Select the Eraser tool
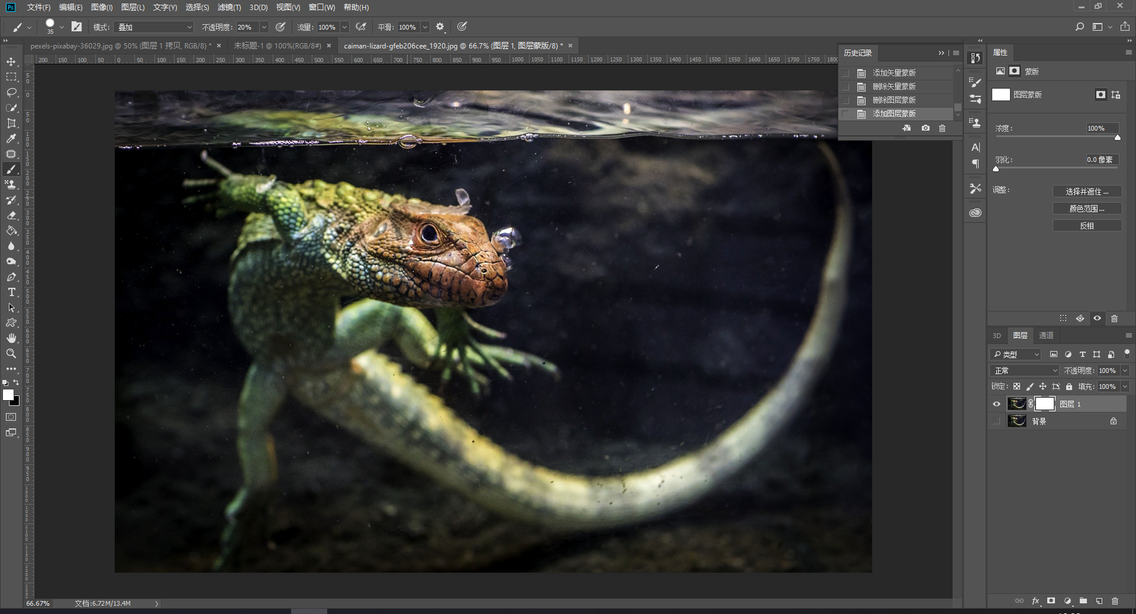Screen dimensions: 1136x614 [x=11, y=216]
